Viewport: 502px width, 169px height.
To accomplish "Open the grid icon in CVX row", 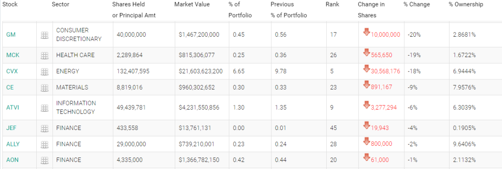I will tap(45, 71).
